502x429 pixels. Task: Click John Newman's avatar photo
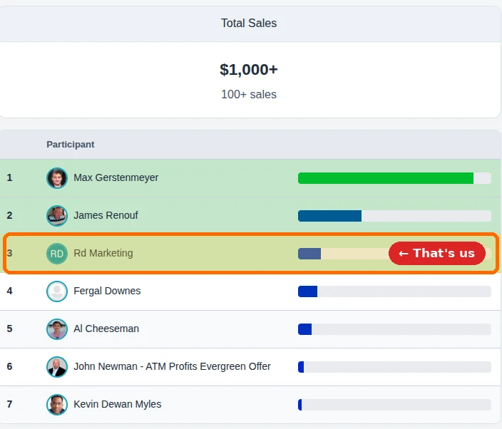click(57, 366)
